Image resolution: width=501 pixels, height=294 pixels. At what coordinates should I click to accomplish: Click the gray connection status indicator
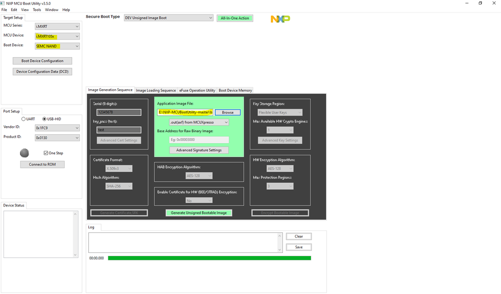[24, 153]
